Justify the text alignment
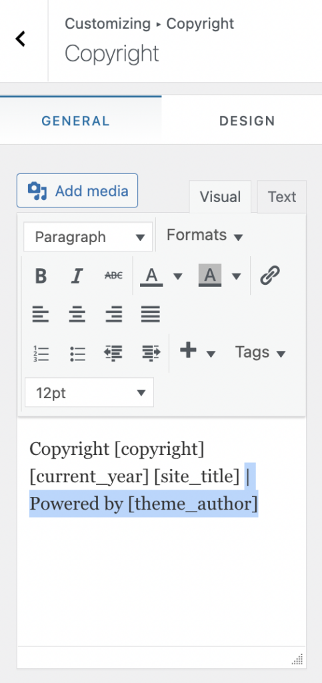Screen dimensions: 322x683 [151, 314]
